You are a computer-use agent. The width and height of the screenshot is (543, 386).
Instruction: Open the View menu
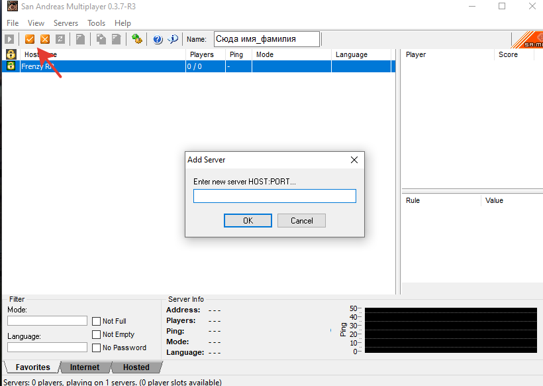coord(36,23)
